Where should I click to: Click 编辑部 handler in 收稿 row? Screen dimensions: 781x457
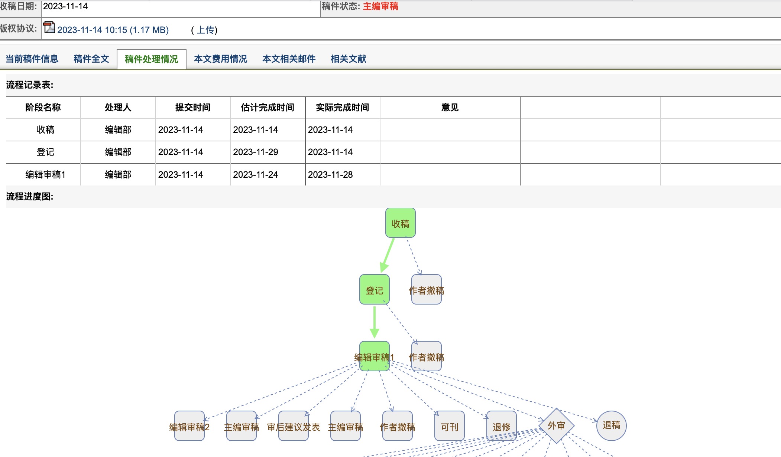coord(118,130)
